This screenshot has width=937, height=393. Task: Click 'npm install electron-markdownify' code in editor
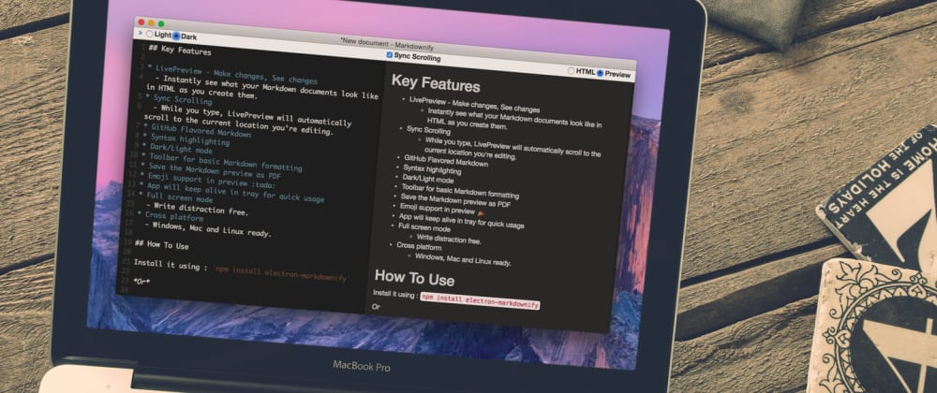(281, 275)
